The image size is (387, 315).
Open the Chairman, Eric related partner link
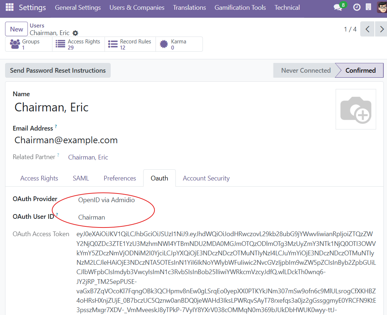[88, 157]
